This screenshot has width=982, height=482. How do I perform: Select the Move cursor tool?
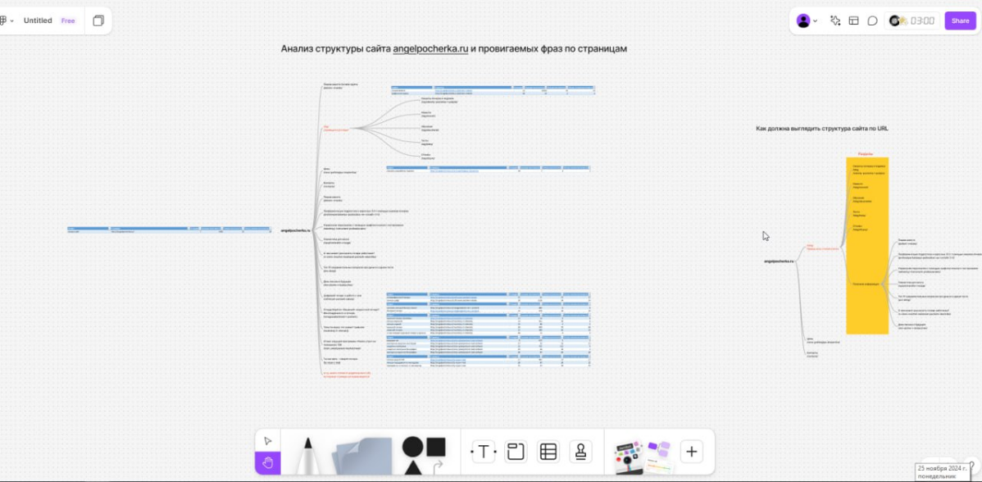coord(267,441)
